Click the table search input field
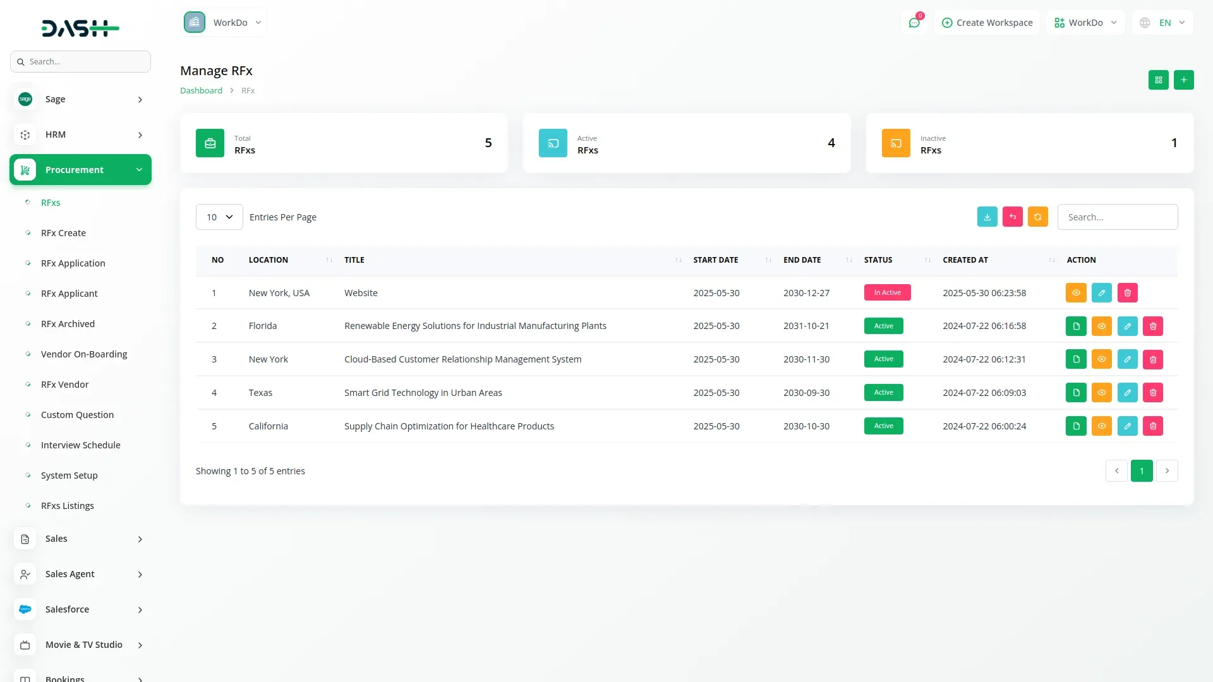Image resolution: width=1213 pixels, height=682 pixels. point(1117,217)
